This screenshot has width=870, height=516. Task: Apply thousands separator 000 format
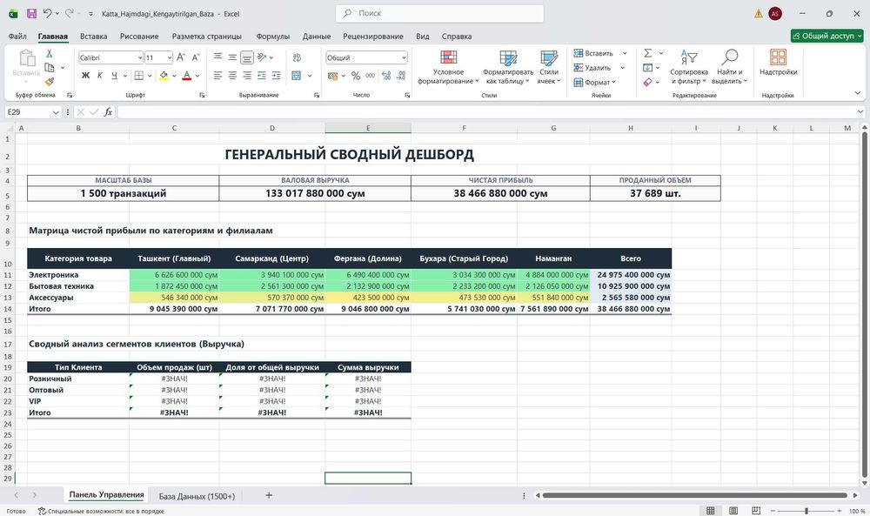click(x=370, y=76)
